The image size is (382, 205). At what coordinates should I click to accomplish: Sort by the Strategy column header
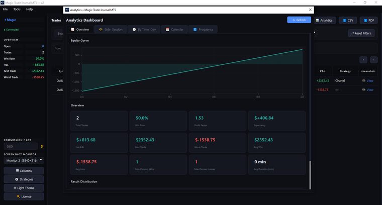(345, 71)
